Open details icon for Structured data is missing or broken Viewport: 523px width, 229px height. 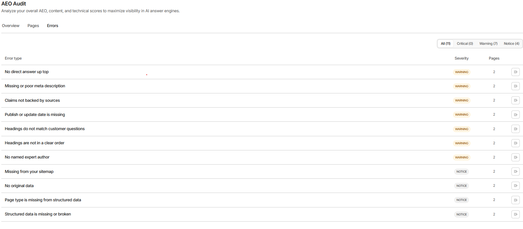tap(515, 214)
